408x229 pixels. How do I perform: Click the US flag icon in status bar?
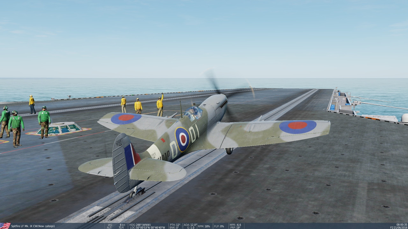coord(5,226)
